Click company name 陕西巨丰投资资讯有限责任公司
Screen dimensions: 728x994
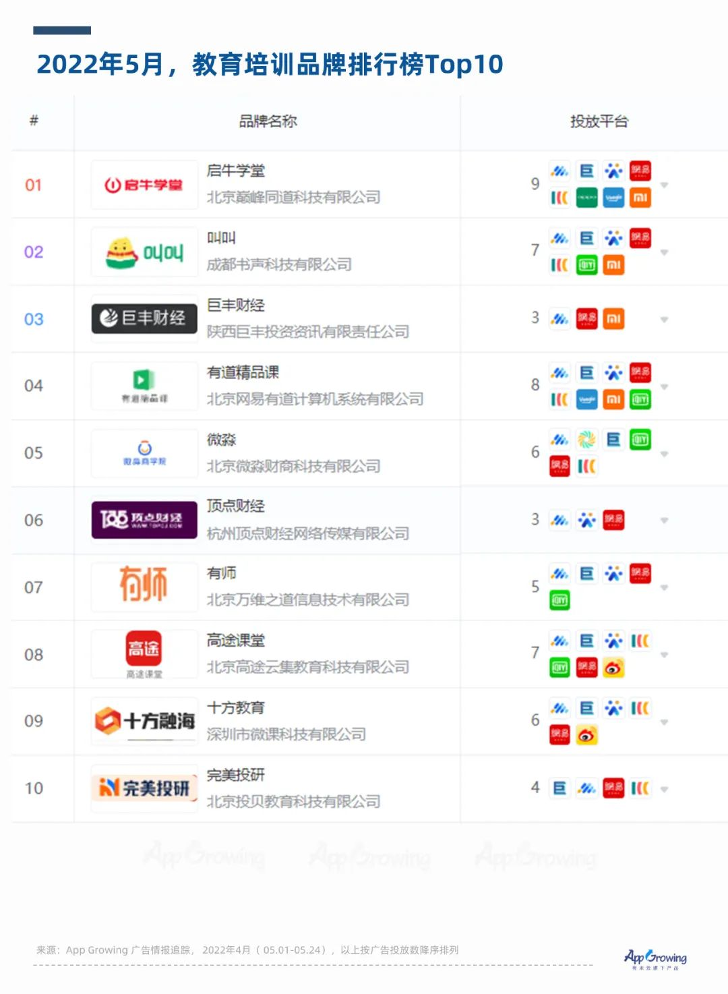click(x=308, y=332)
